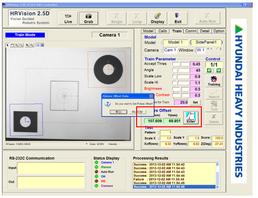
Task: Click the Z(Deg) value -37.41
Action: [218, 144]
